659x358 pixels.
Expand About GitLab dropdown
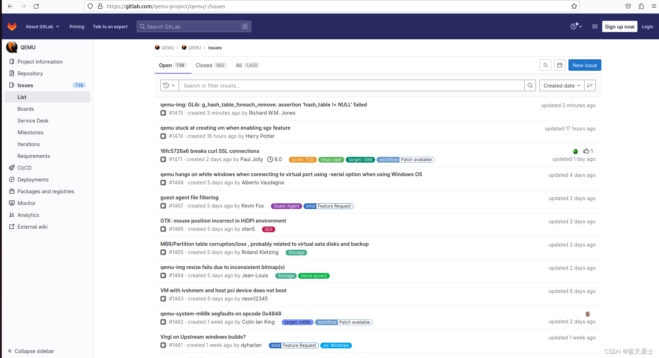click(x=43, y=26)
